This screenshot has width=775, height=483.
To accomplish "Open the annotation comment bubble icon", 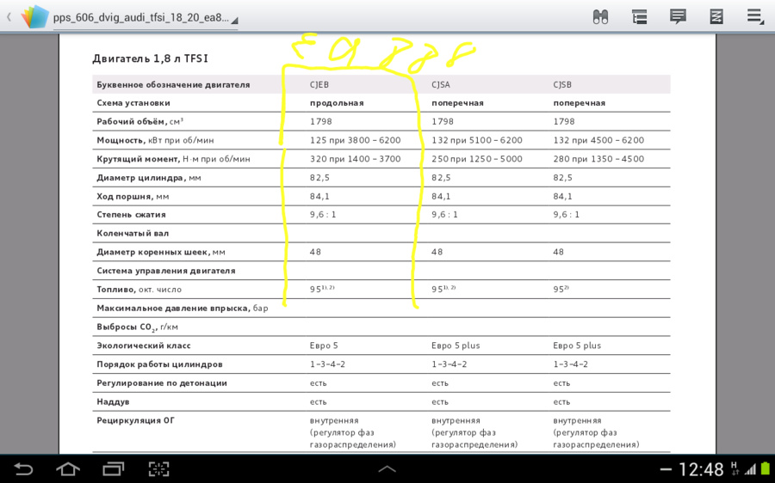I will click(678, 17).
